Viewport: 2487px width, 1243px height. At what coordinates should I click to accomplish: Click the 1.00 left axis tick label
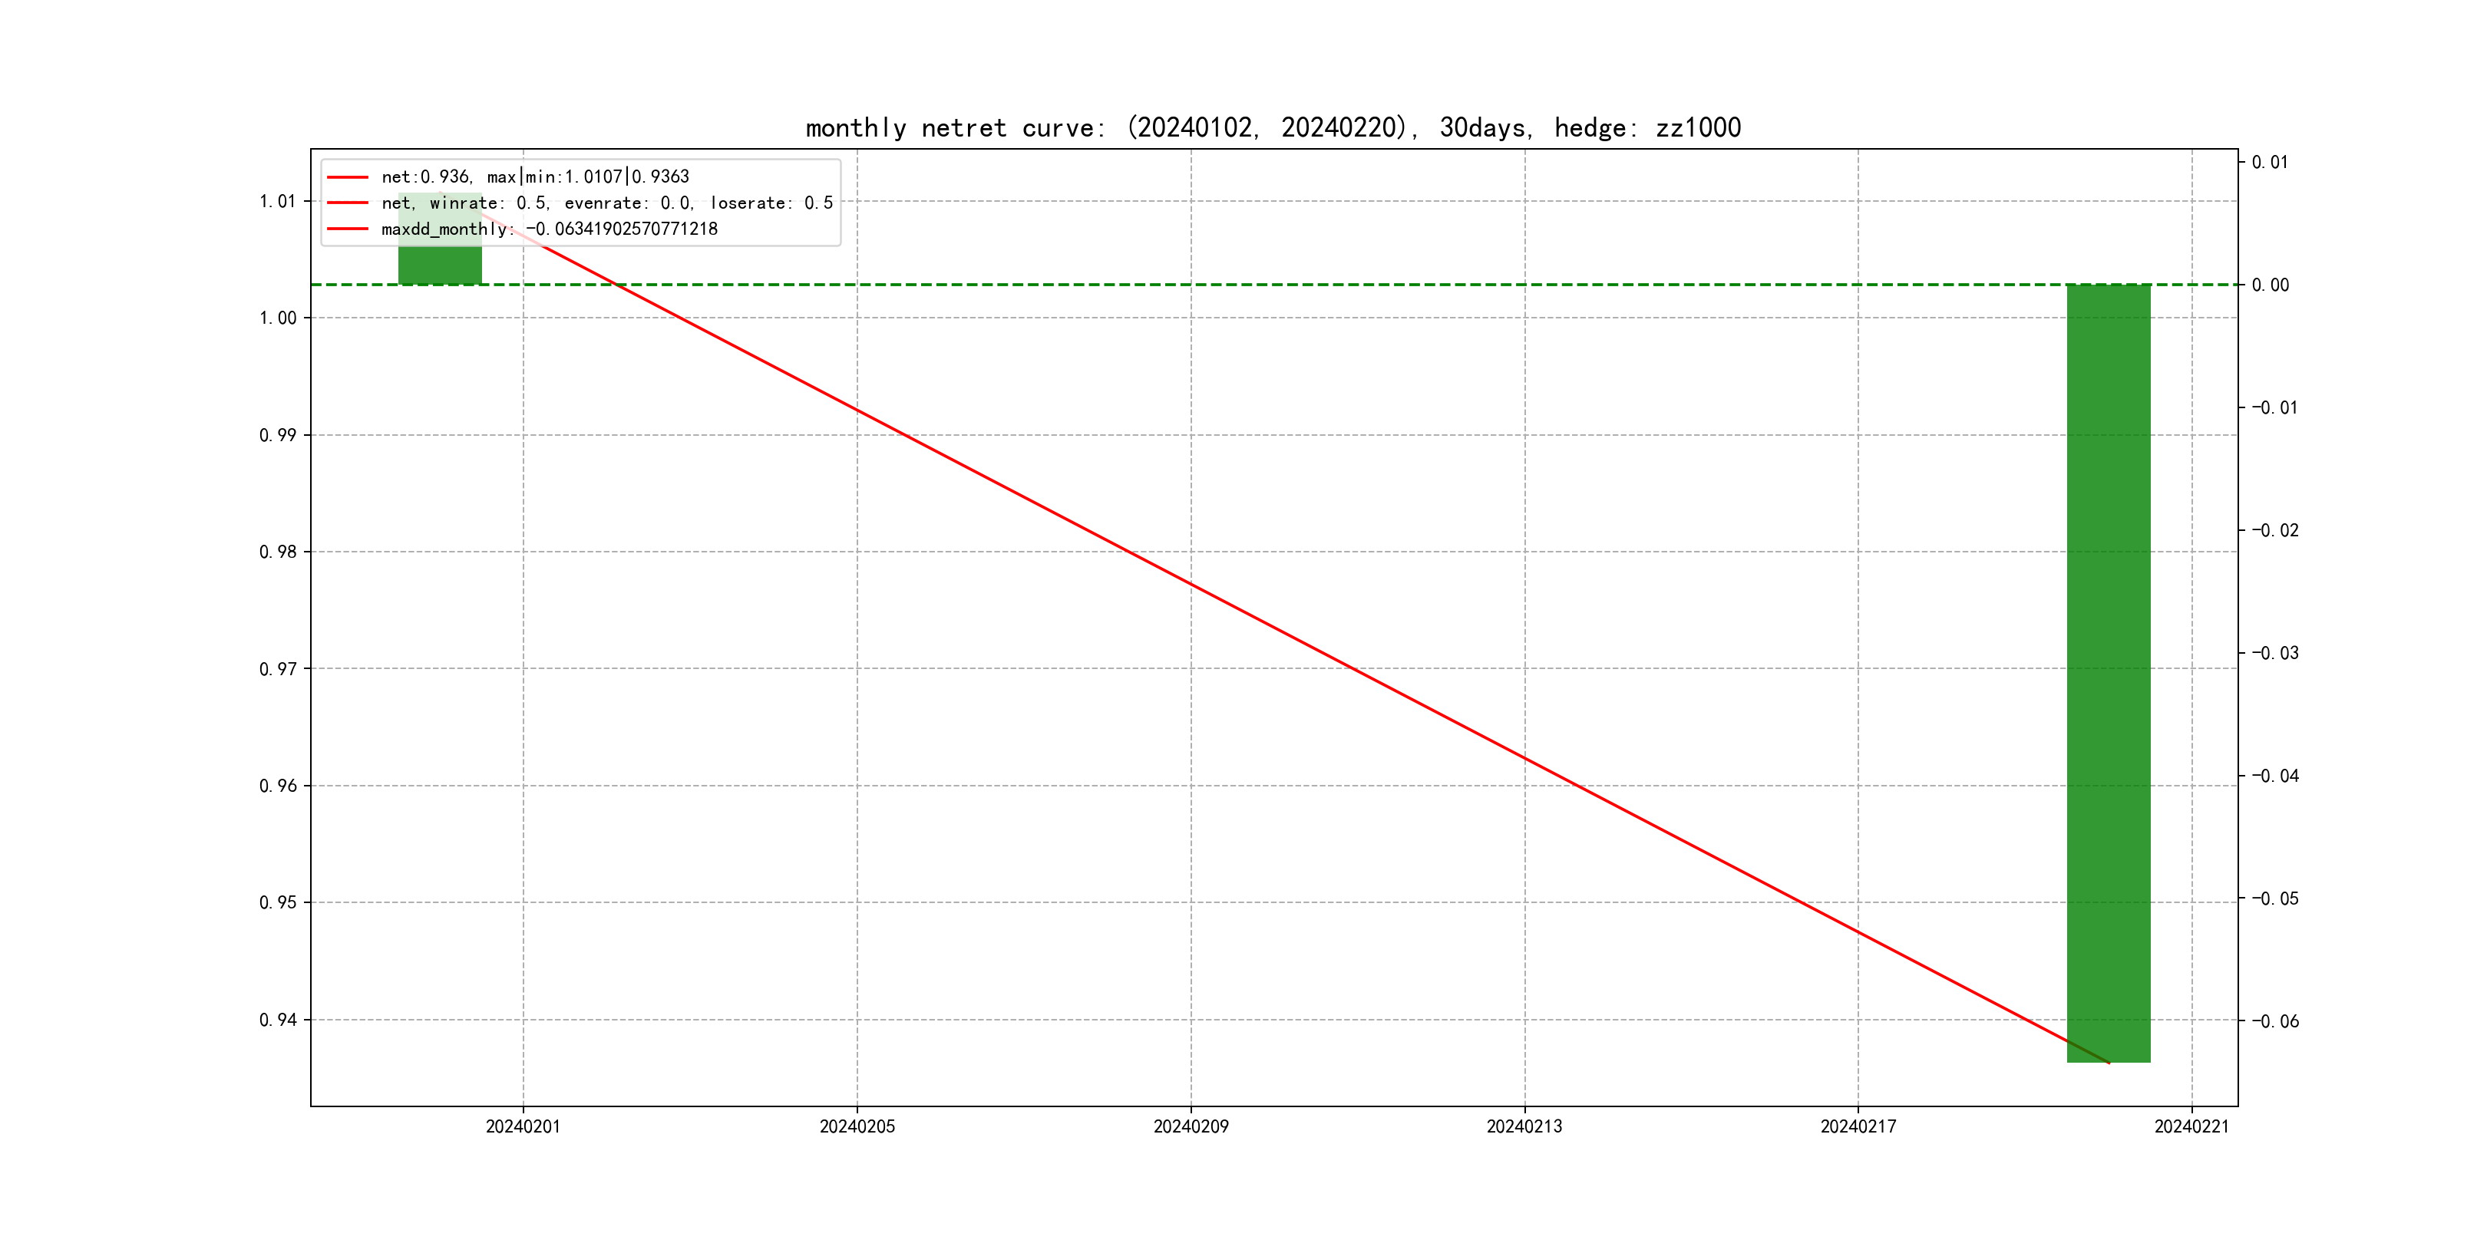(277, 318)
